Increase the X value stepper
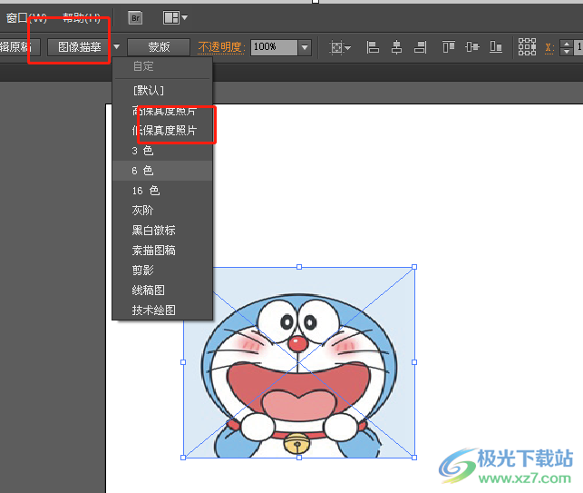583x493 pixels. click(567, 44)
